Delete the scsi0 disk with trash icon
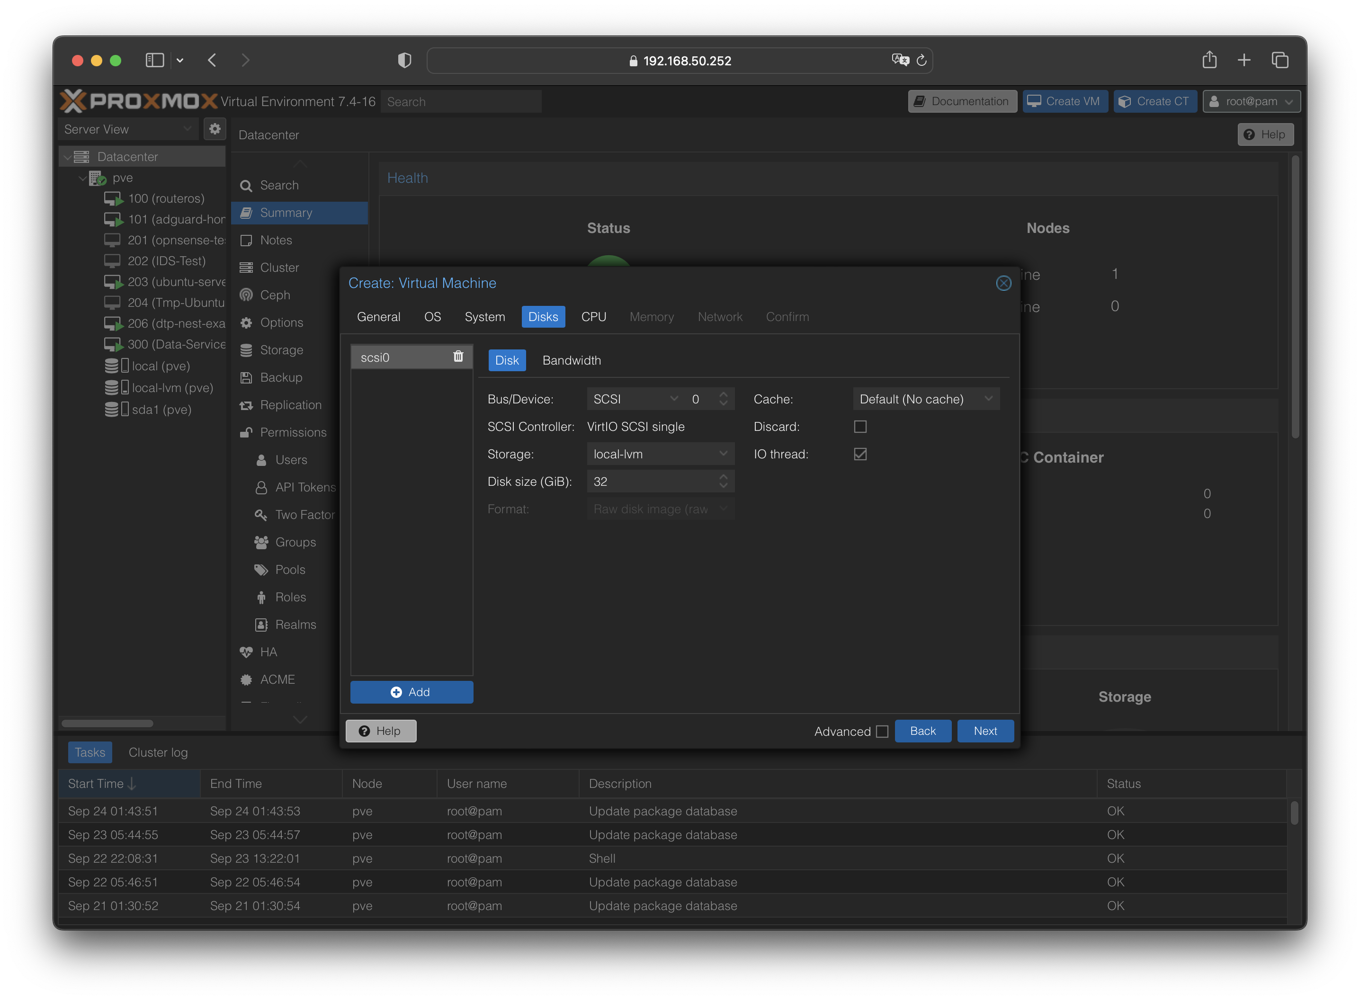 (x=458, y=357)
